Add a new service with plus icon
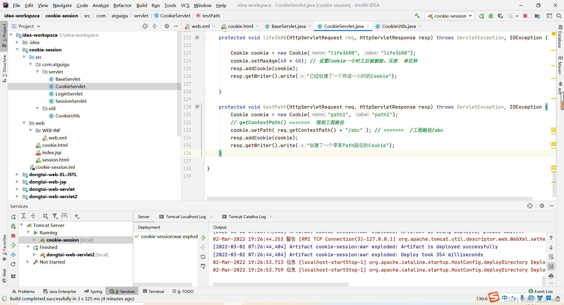 (x=77, y=216)
